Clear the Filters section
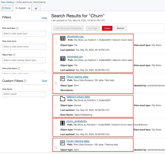This screenshot has height=154, width=165. click(x=44, y=18)
